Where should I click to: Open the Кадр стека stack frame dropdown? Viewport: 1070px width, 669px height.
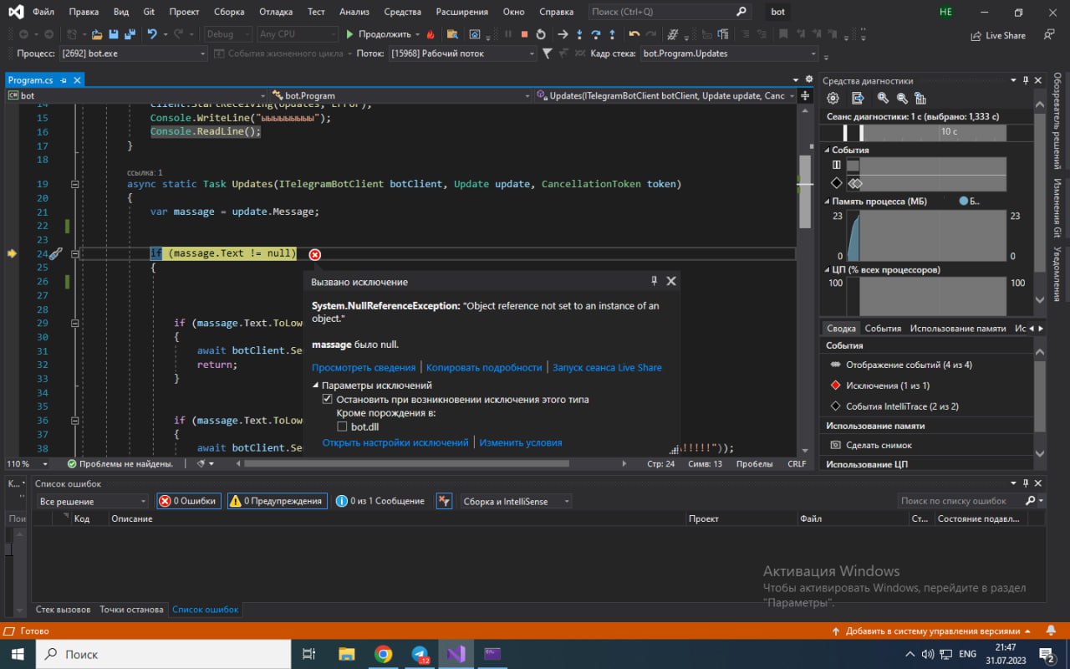[x=813, y=54]
